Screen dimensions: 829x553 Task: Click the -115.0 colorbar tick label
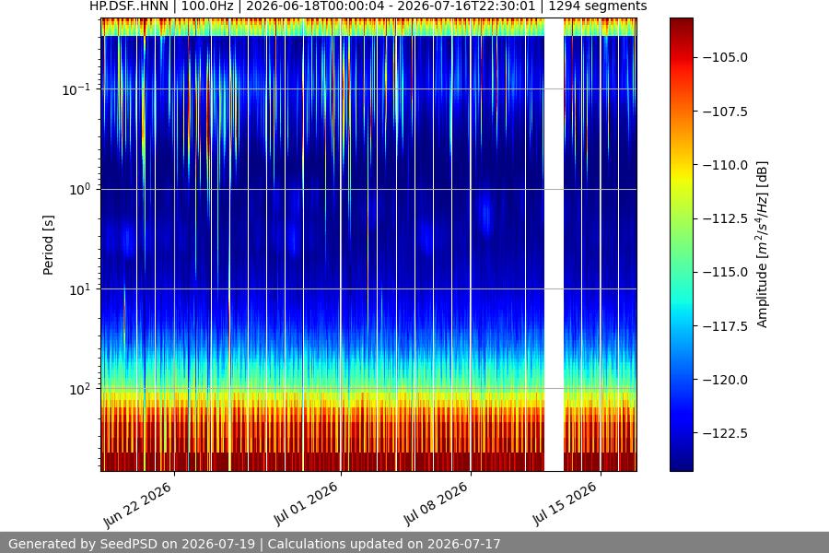(726, 272)
